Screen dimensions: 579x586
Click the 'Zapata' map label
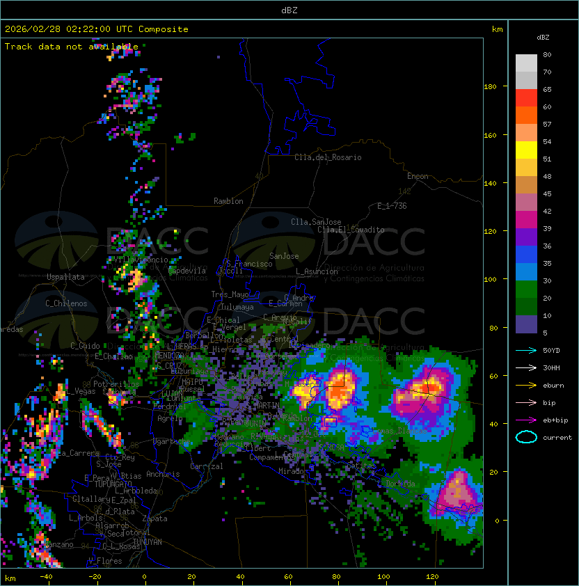[154, 518]
